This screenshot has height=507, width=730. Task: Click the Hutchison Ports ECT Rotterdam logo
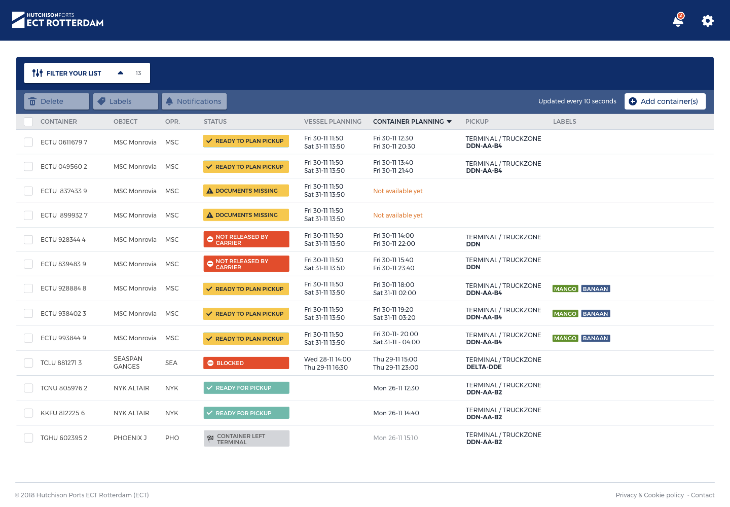tap(58, 20)
